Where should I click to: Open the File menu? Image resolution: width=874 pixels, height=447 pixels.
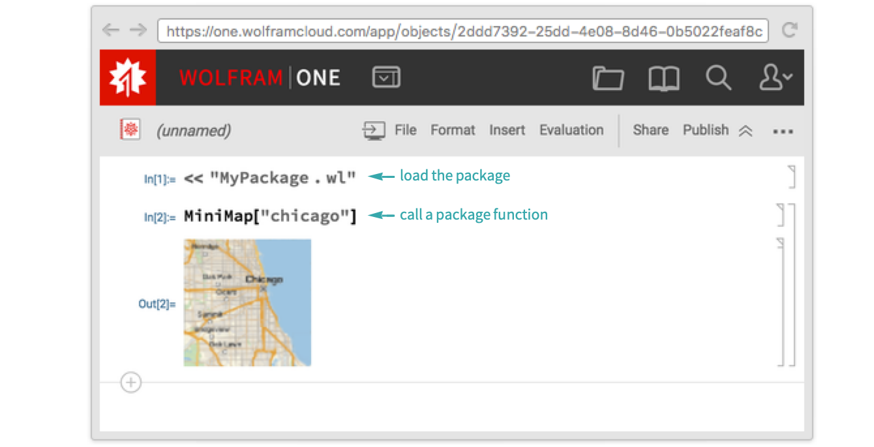405,130
